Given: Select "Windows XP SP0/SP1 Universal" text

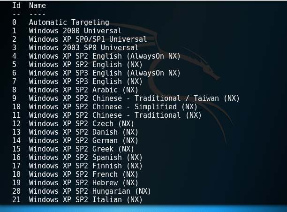Looking at the screenshot, I should point(88,39).
